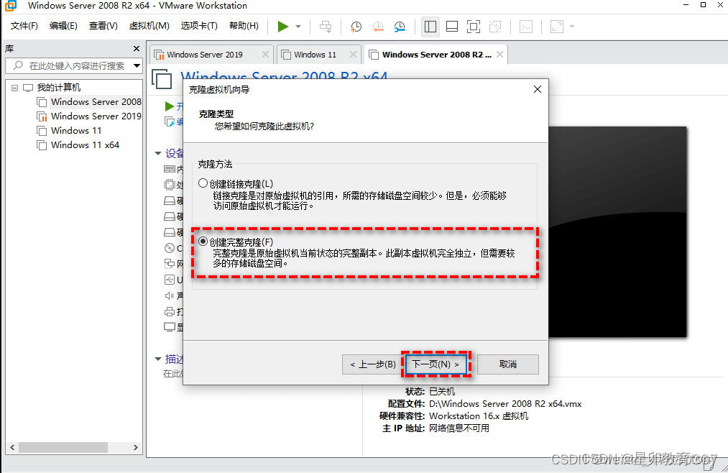Viewport: 728px width, 473px height.
Task: Enter full screen mode icon
Action: pyautogui.click(x=473, y=27)
